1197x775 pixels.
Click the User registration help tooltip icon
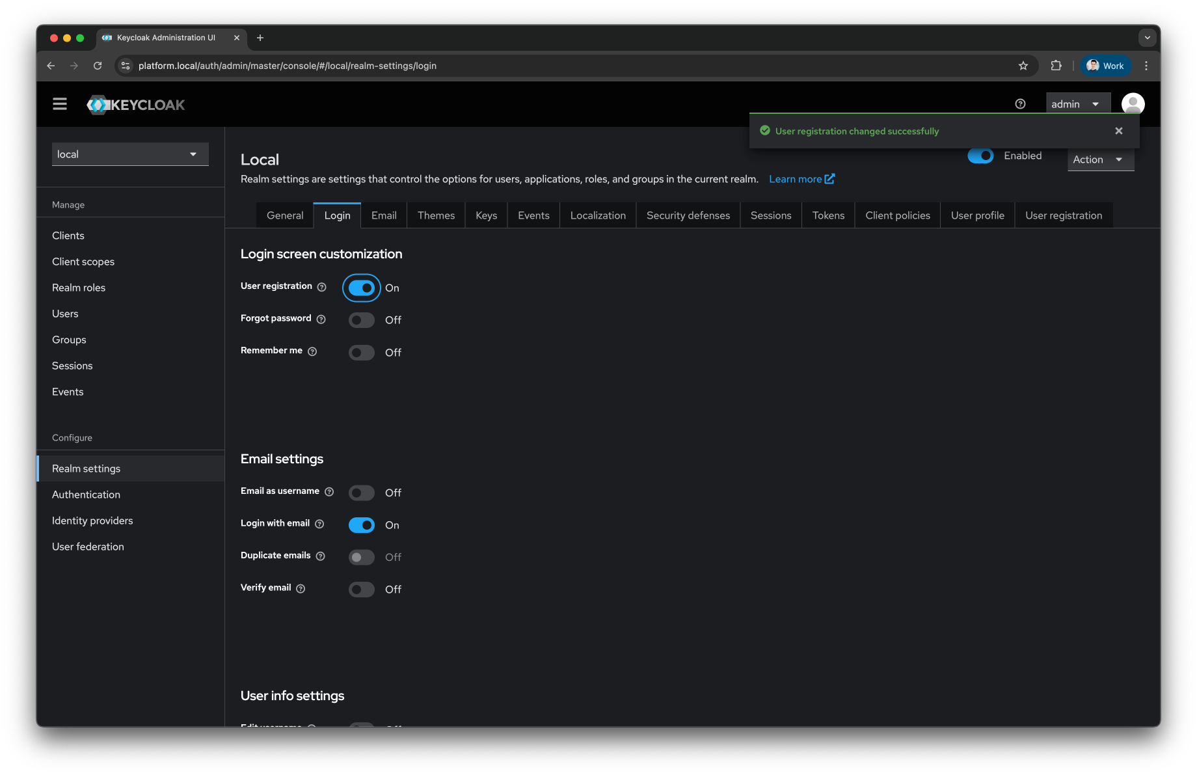[322, 286]
